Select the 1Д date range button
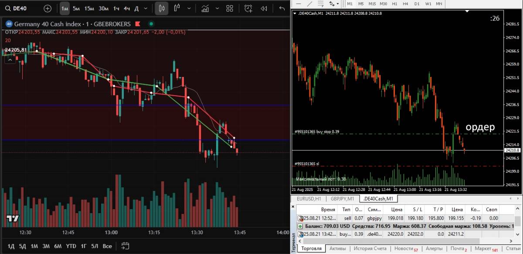 coord(11,246)
